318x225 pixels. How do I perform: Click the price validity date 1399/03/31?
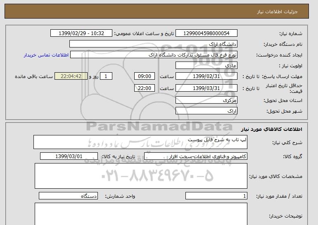click(206, 88)
